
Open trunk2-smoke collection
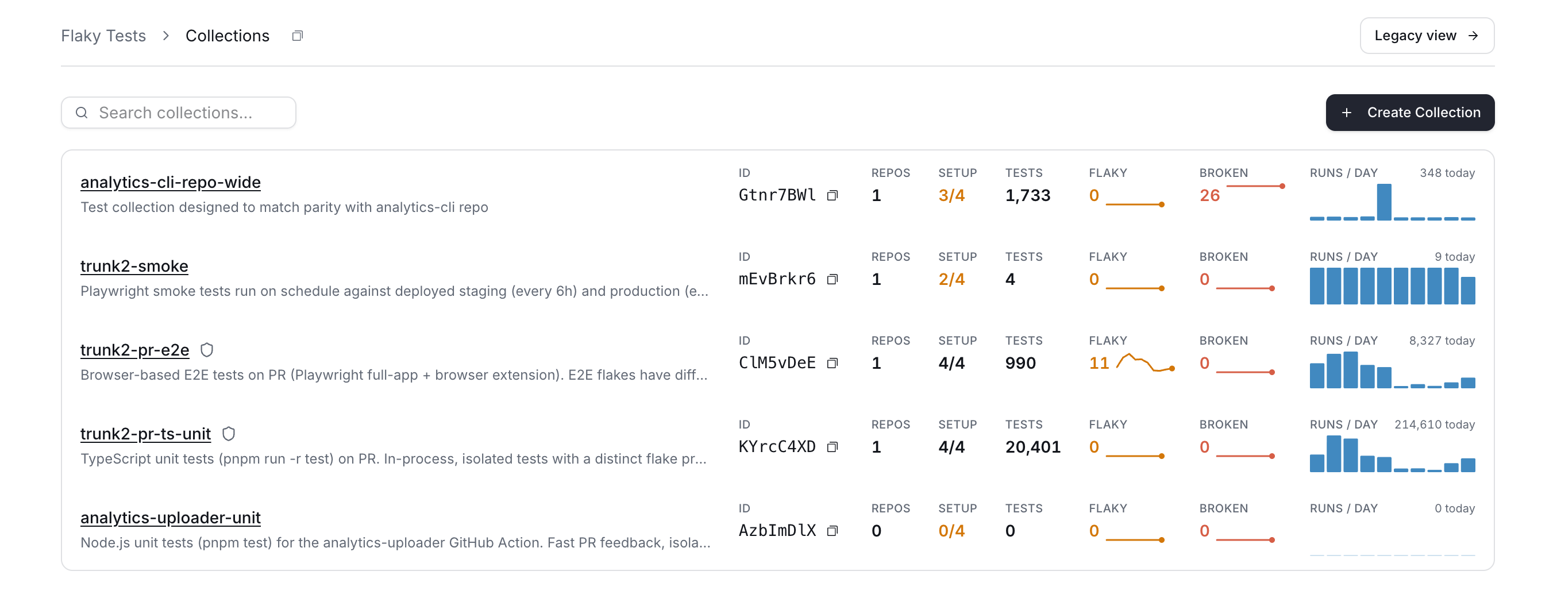134,266
